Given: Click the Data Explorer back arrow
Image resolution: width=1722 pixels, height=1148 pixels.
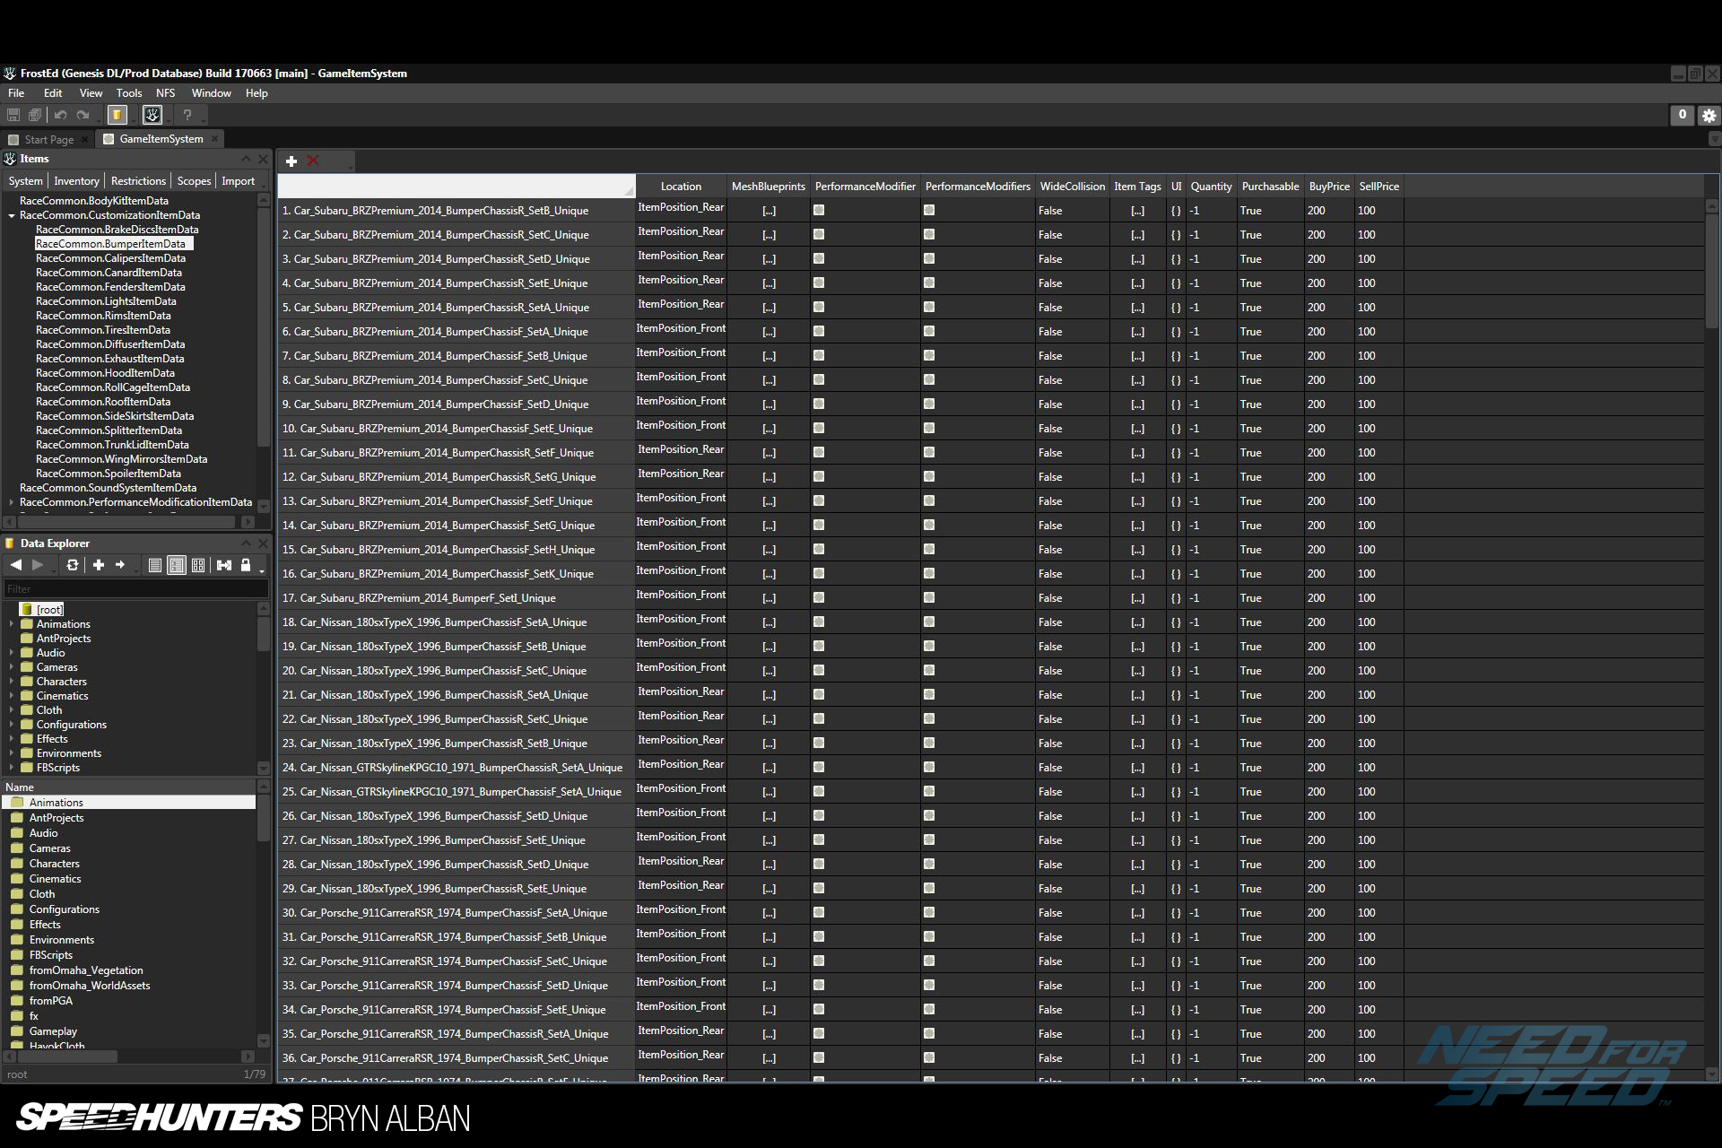Looking at the screenshot, I should (x=16, y=565).
